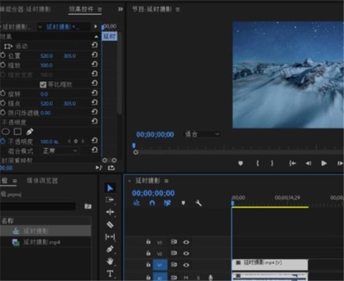Lock the V2 track

tap(148, 253)
